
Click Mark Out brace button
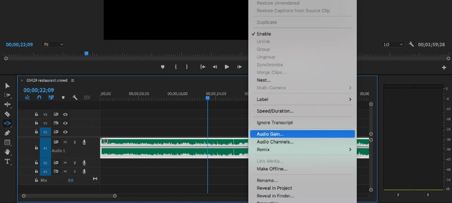click(187, 67)
